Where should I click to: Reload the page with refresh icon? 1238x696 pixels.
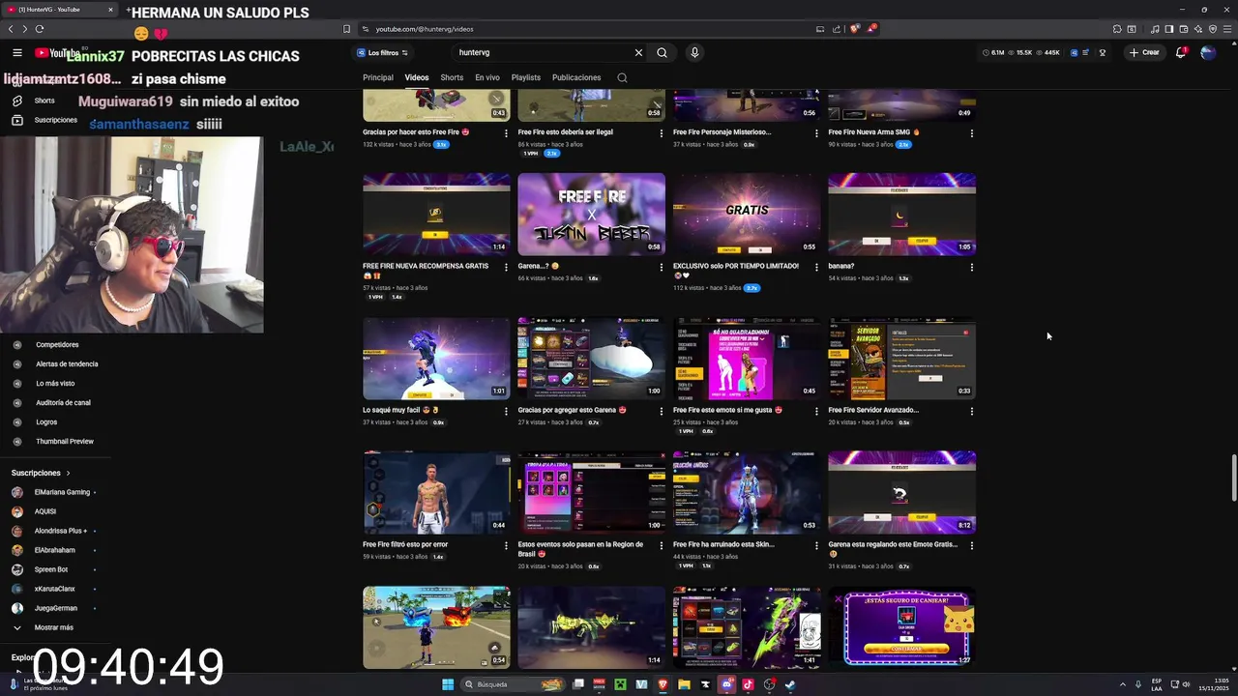click(x=40, y=29)
